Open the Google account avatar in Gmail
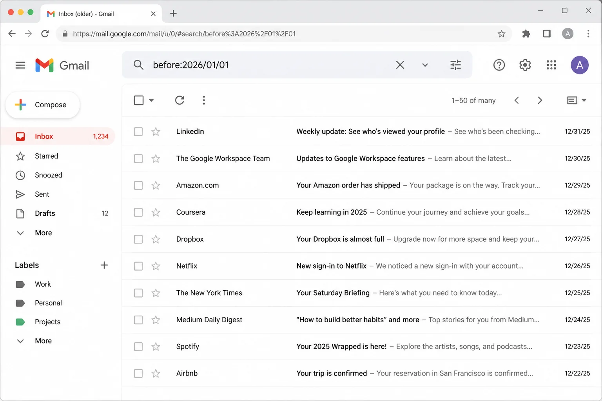The height and width of the screenshot is (401, 602). pyautogui.click(x=580, y=65)
